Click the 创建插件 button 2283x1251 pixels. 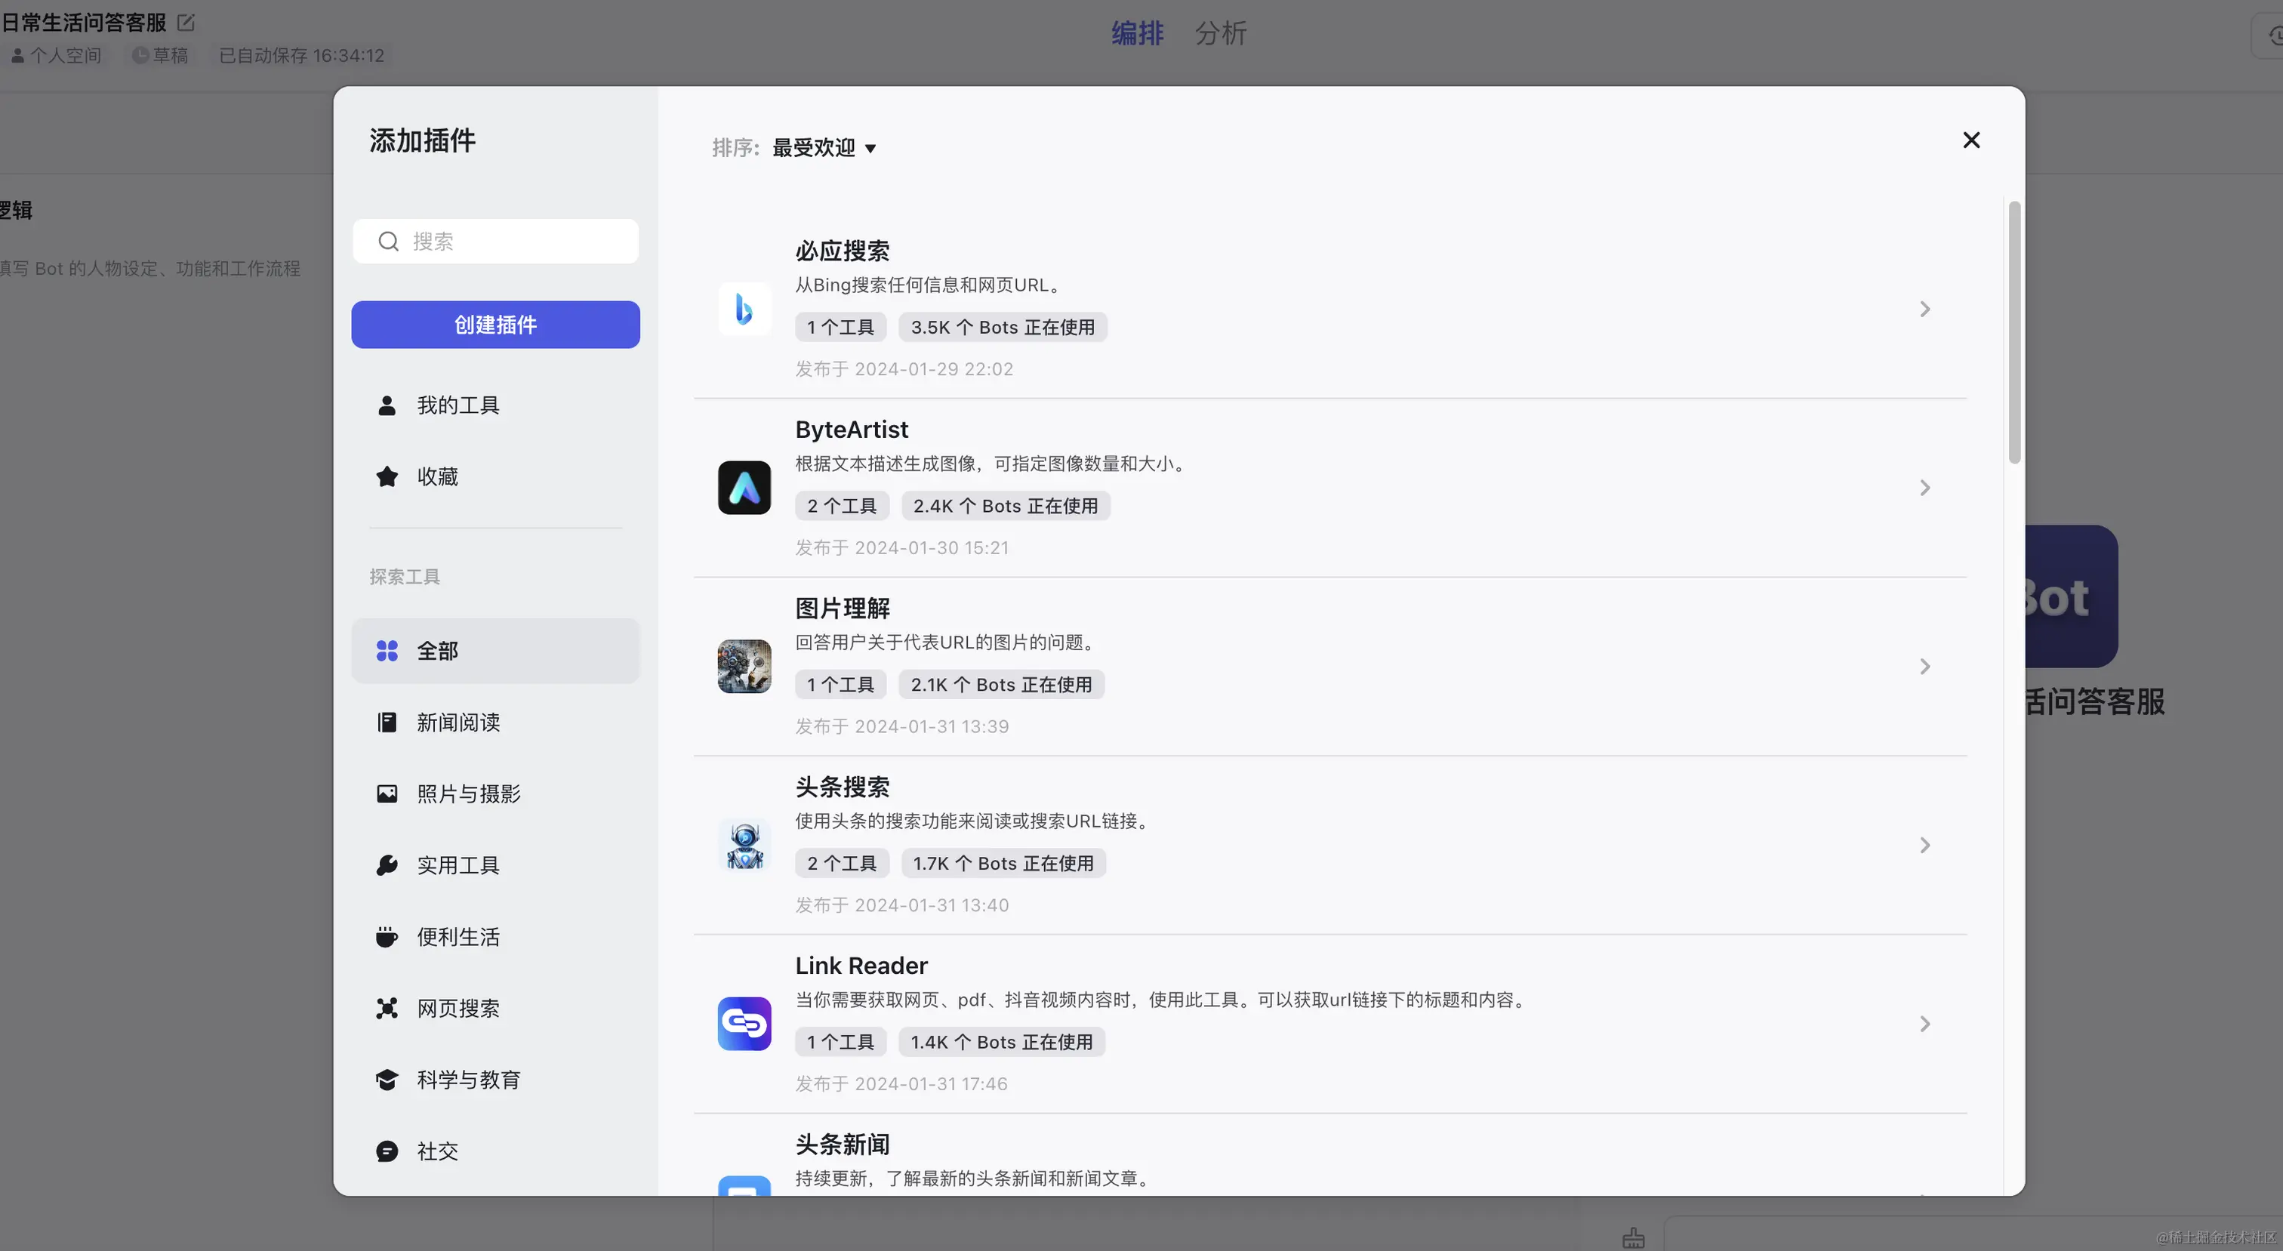pyautogui.click(x=495, y=325)
